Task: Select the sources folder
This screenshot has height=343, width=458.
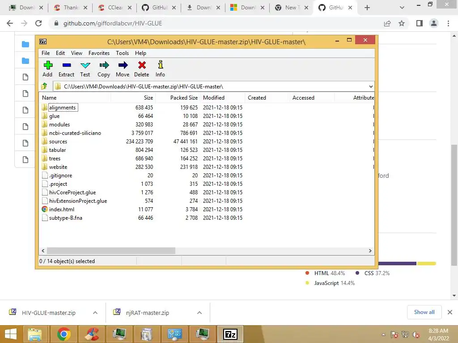Action: tap(58, 142)
